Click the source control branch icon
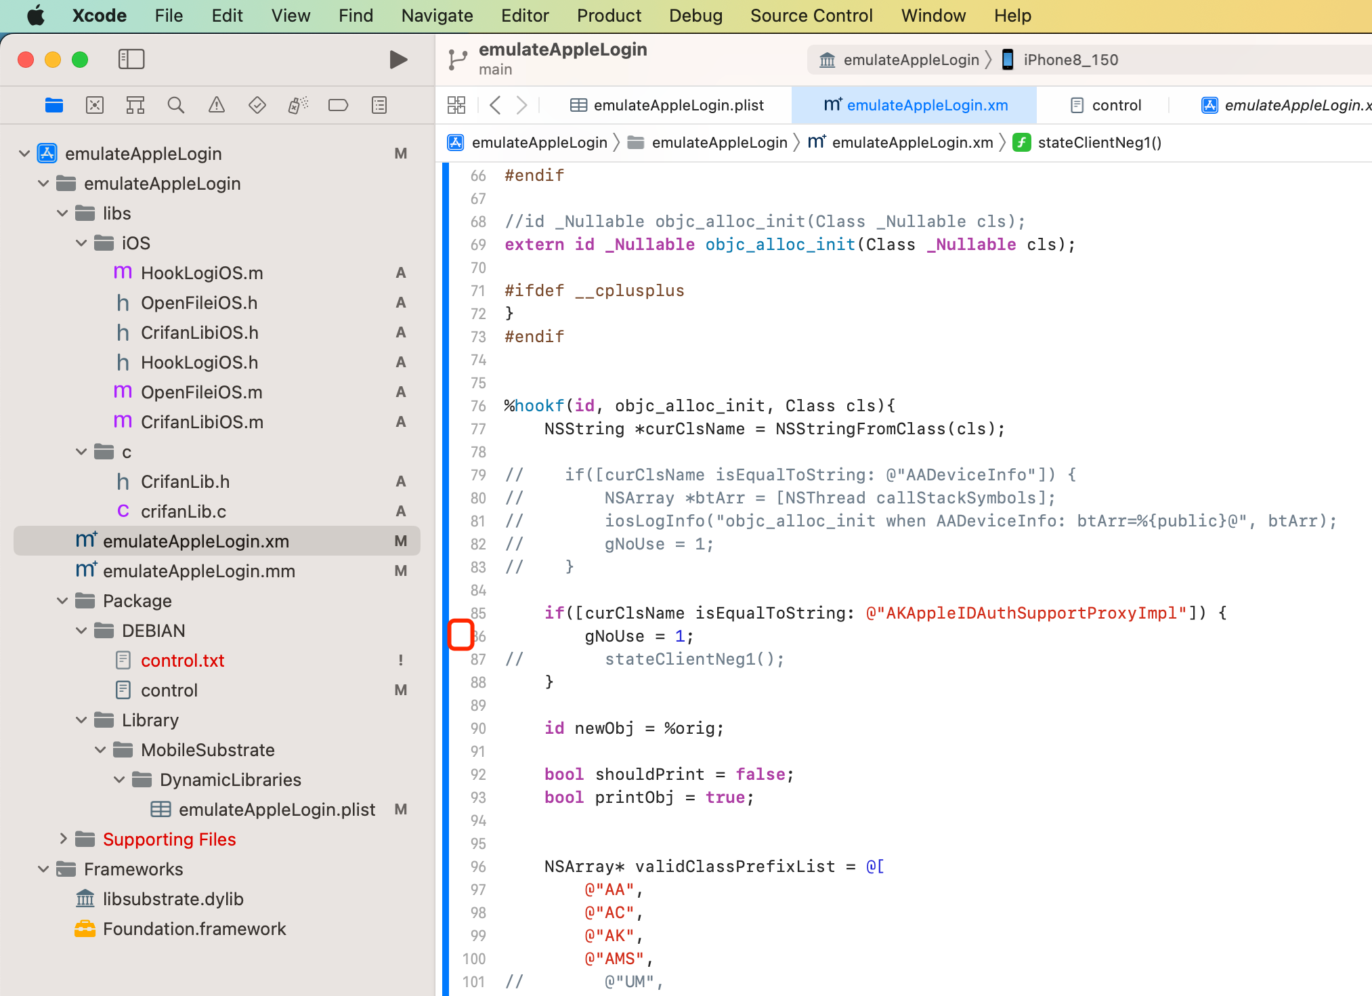 point(458,60)
